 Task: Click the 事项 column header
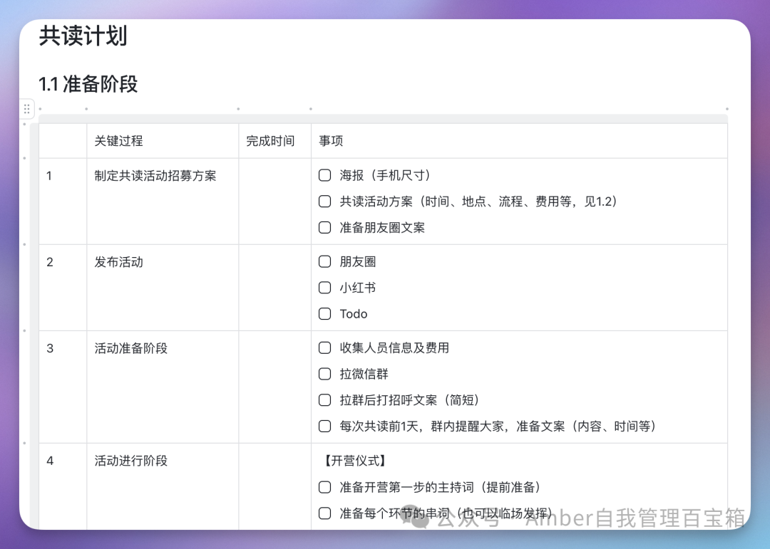pos(519,141)
